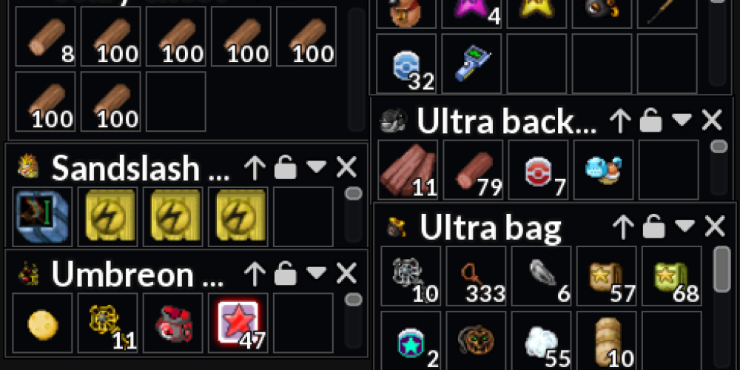740x370 pixels.
Task: Toggle the lock on Sandslash container
Action: point(285,167)
